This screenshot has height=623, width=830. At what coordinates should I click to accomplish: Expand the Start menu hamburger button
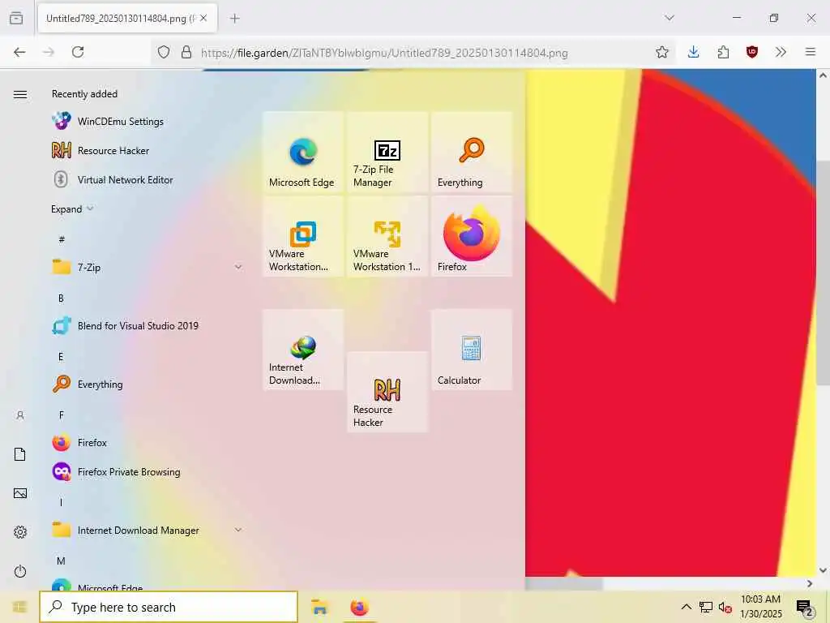pyautogui.click(x=20, y=94)
